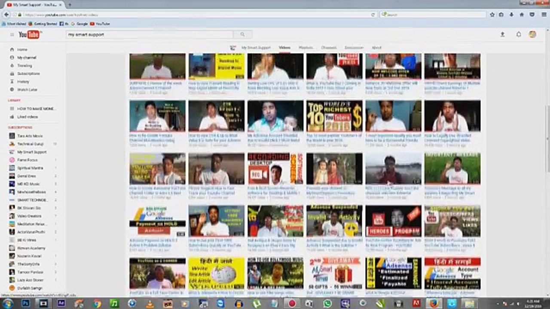Click My Smart Support channel avatar in header
The width and height of the screenshot is (550, 309).
point(233,48)
